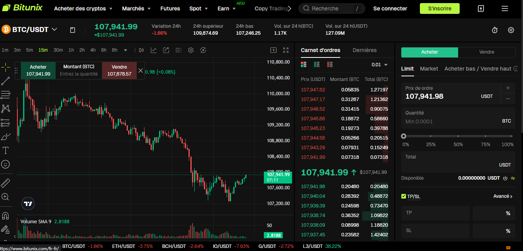Viewport: 523px width, 251px height.
Task: Open the emoji stickers drawing tool
Action: 6,164
